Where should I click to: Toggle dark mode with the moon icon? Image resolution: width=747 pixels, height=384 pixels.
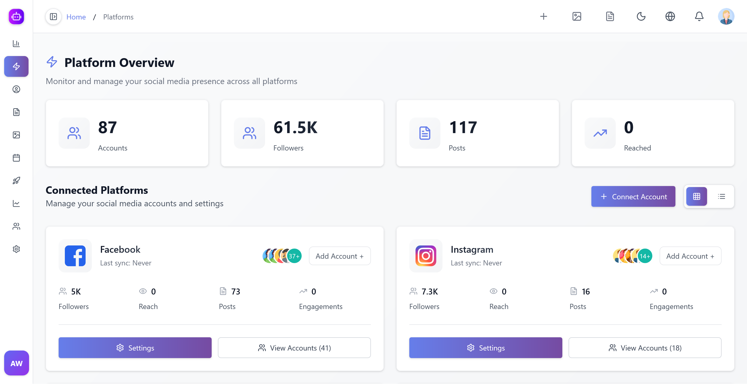pos(641,17)
